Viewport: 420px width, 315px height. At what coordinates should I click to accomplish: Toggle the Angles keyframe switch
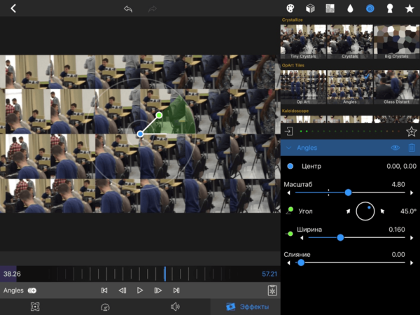[x=32, y=290]
